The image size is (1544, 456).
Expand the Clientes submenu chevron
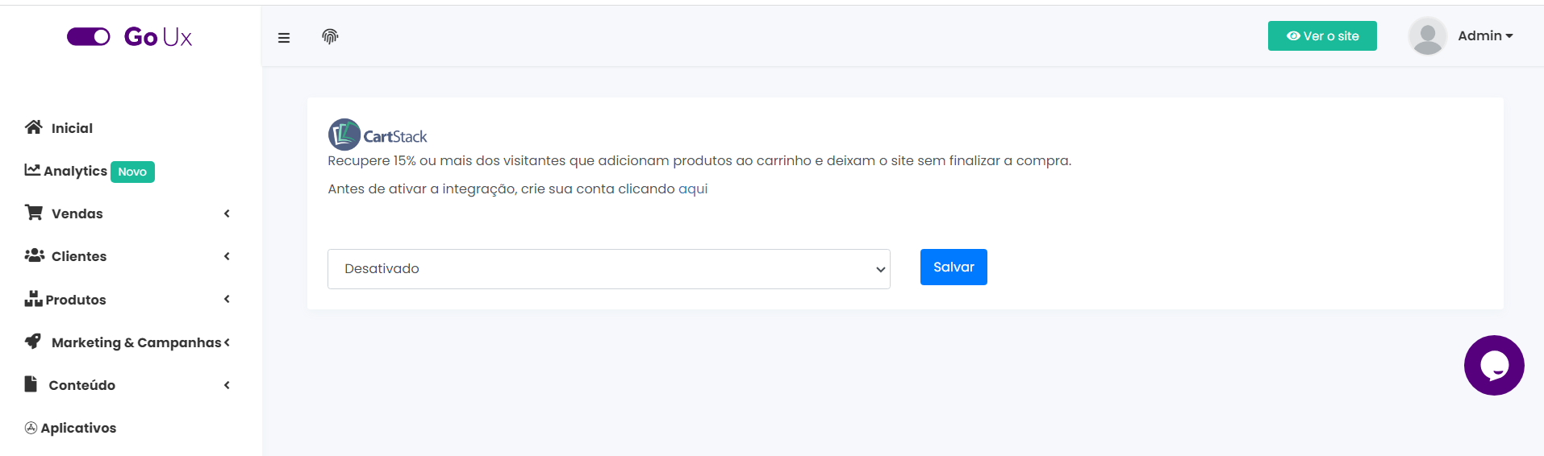(227, 256)
